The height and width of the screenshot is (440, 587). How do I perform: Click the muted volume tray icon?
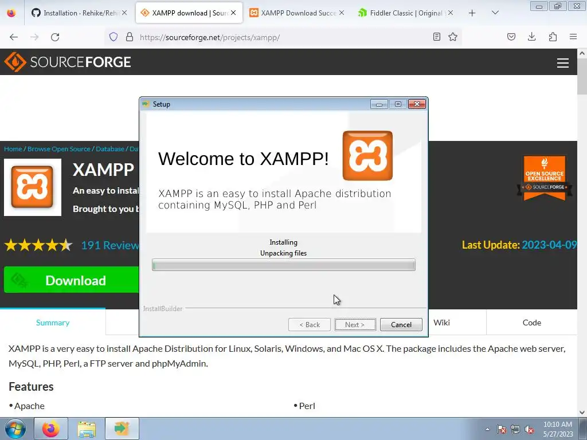529,430
